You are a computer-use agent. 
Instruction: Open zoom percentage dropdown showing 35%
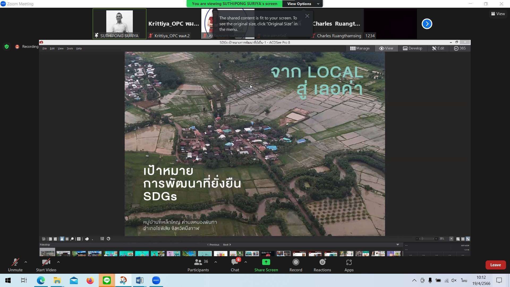(x=451, y=239)
